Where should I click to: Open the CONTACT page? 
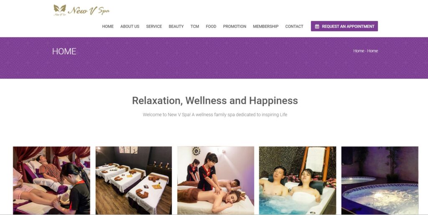294,26
